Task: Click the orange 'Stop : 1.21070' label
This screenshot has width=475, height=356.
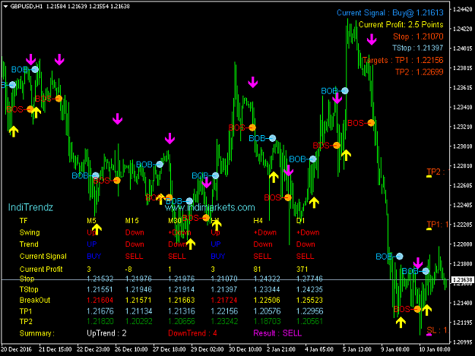Action: 418,36
